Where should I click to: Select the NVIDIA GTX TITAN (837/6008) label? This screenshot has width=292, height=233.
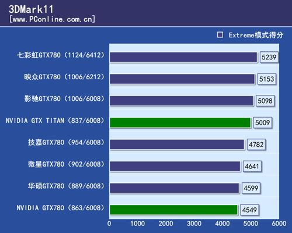pyautogui.click(x=55, y=121)
